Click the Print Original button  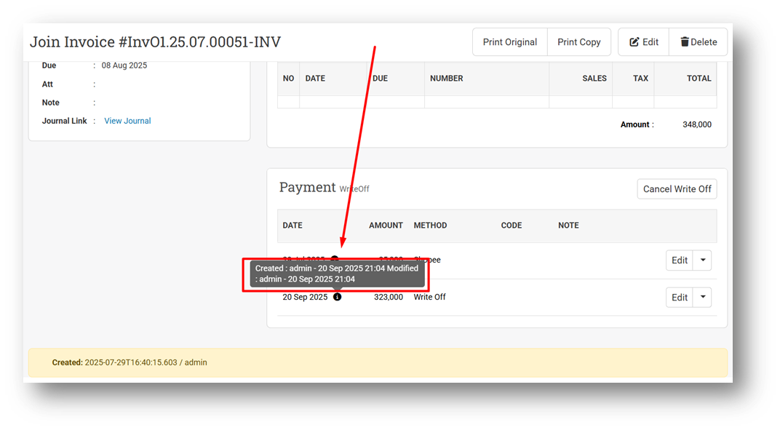point(510,42)
